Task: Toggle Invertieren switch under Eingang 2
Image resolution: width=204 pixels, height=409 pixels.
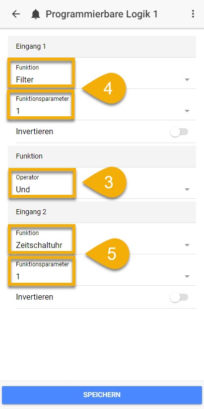Action: point(179,297)
